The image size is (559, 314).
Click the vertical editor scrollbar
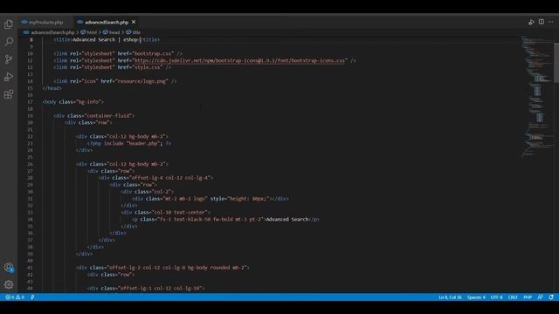556,62
